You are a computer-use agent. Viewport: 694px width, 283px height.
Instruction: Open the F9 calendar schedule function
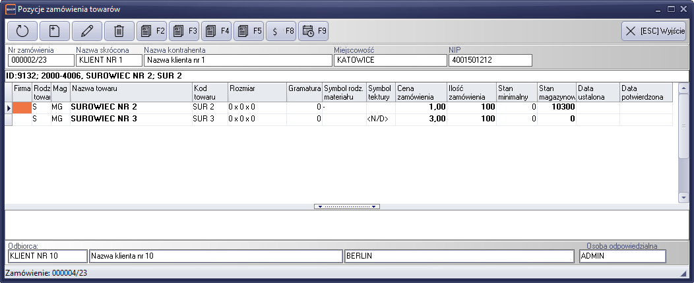click(313, 30)
